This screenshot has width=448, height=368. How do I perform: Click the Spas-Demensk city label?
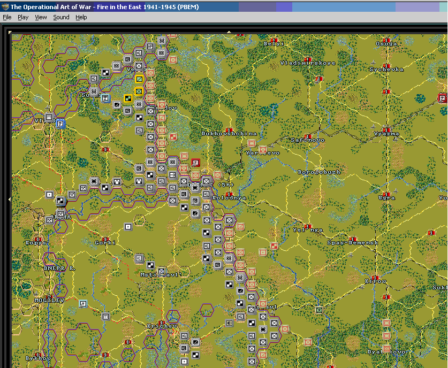(x=353, y=243)
